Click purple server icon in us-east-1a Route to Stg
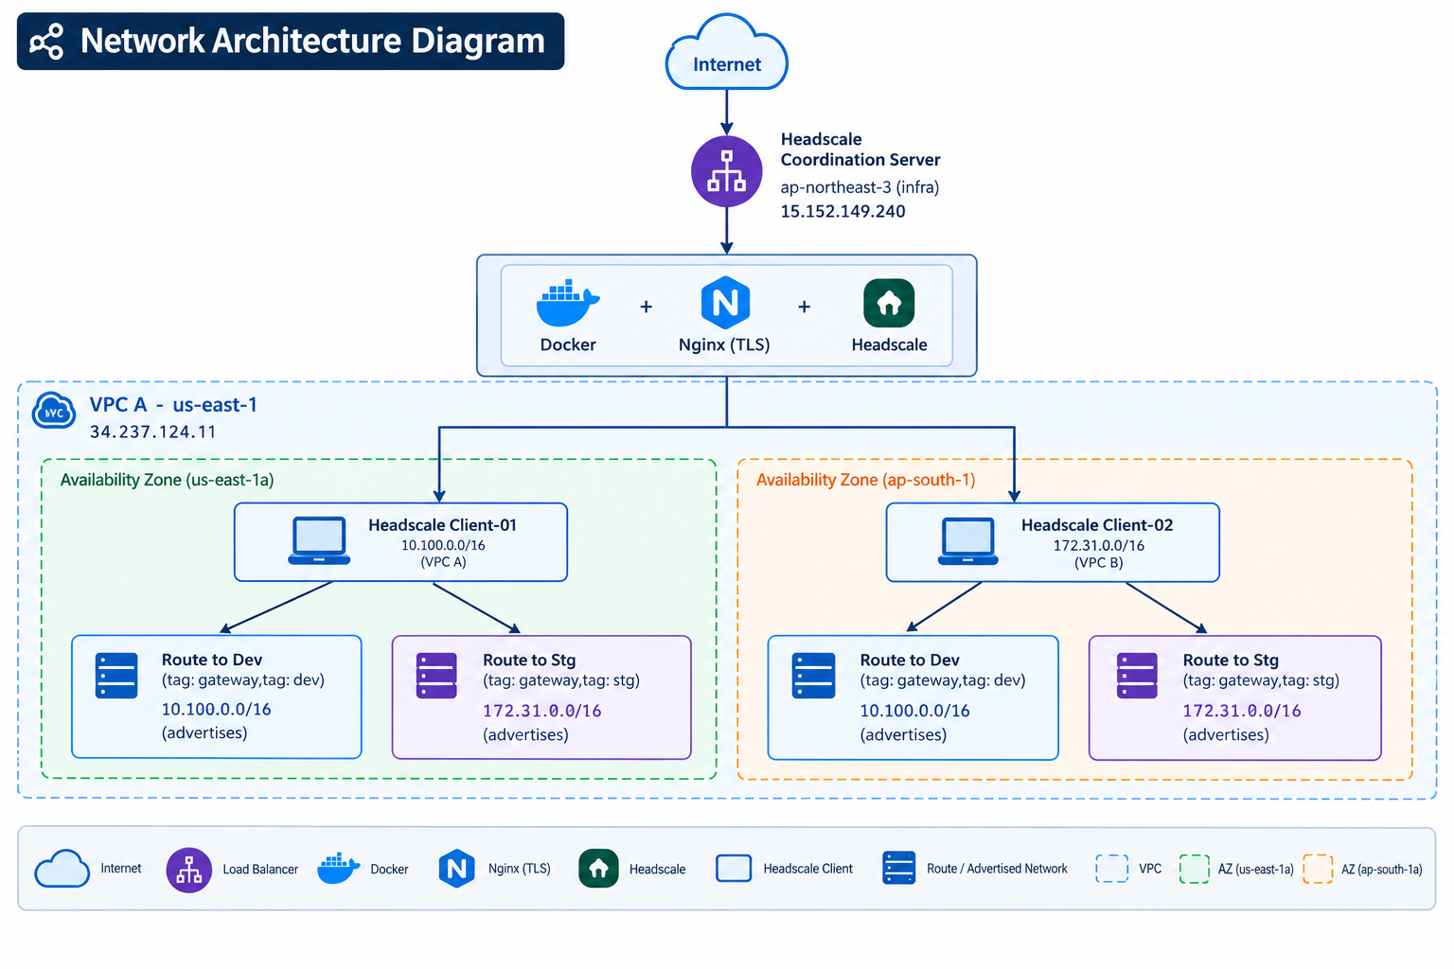This screenshot has width=1454, height=969. tap(436, 676)
